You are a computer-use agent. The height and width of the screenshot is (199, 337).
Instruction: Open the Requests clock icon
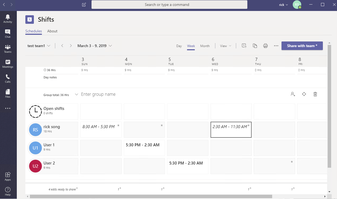click(x=244, y=46)
